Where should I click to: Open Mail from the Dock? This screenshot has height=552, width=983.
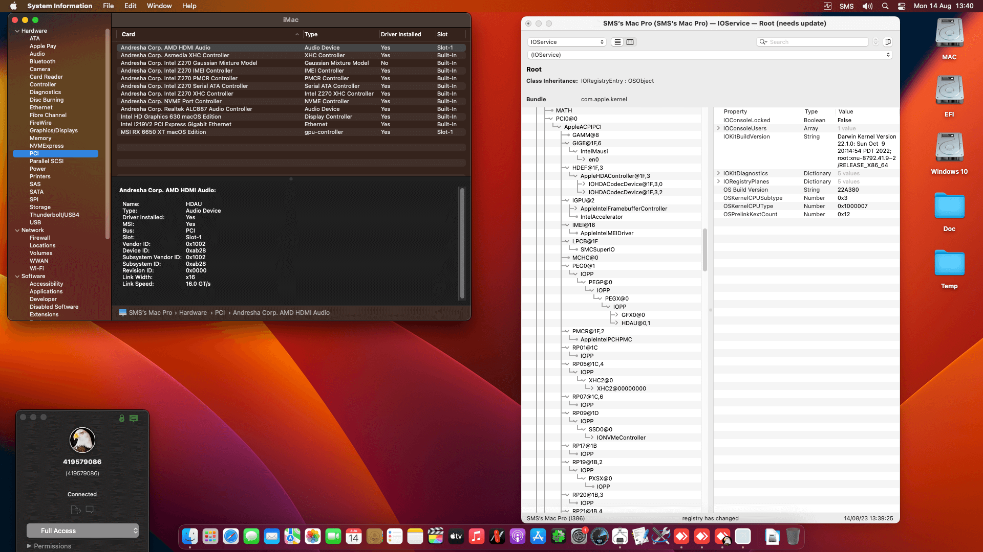point(272,536)
